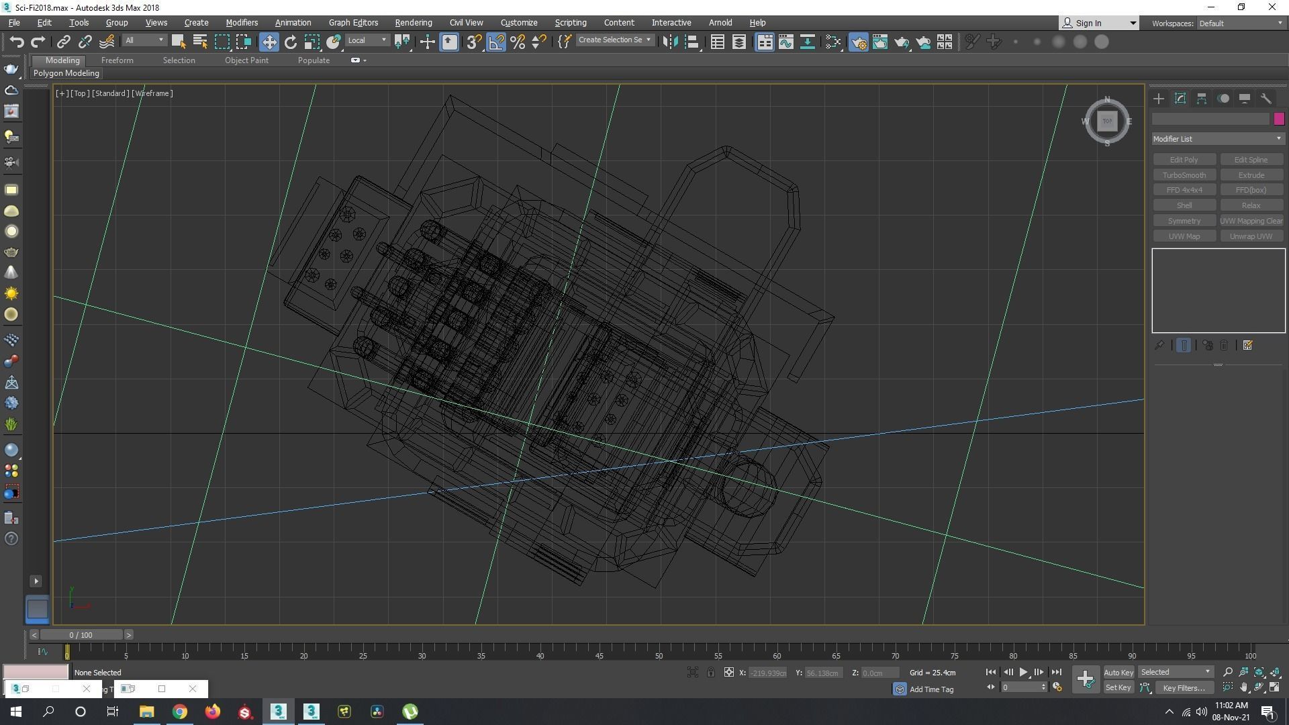The width and height of the screenshot is (1289, 725).
Task: Click Render in the Cloud teapot icon
Action: click(923, 42)
